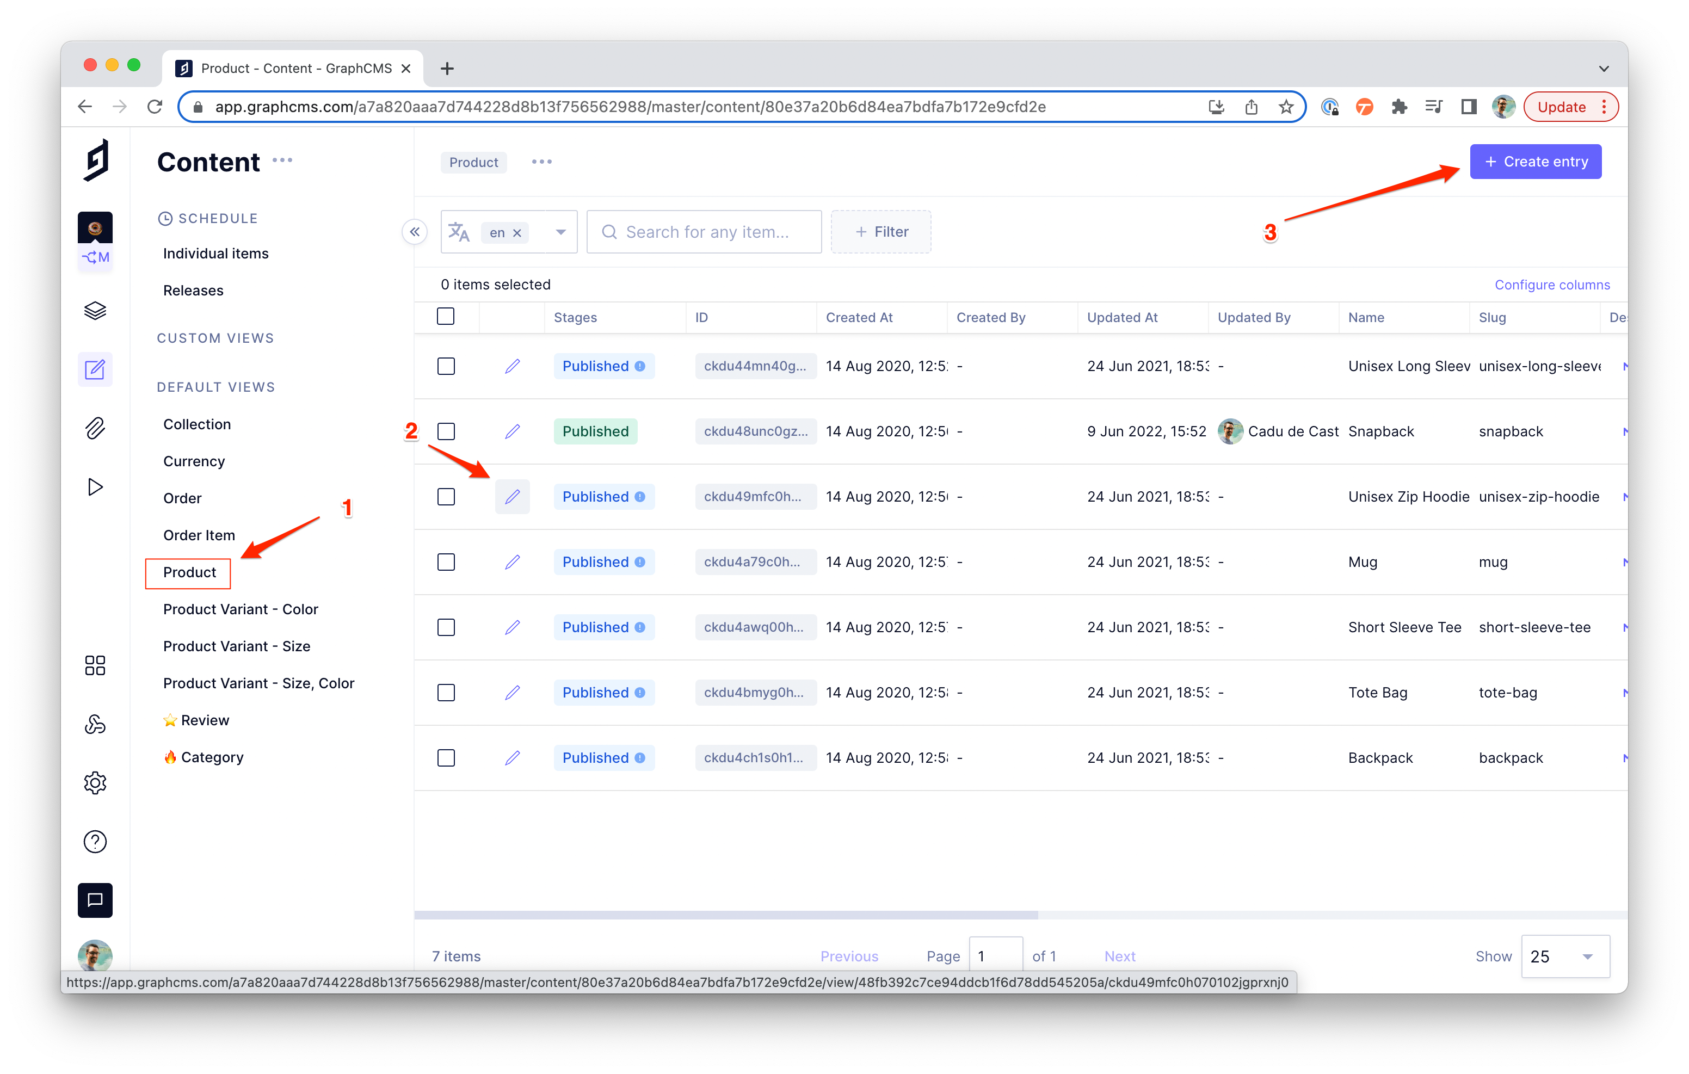1689x1074 pixels.
Task: Open the Help question mark icon
Action: [95, 841]
